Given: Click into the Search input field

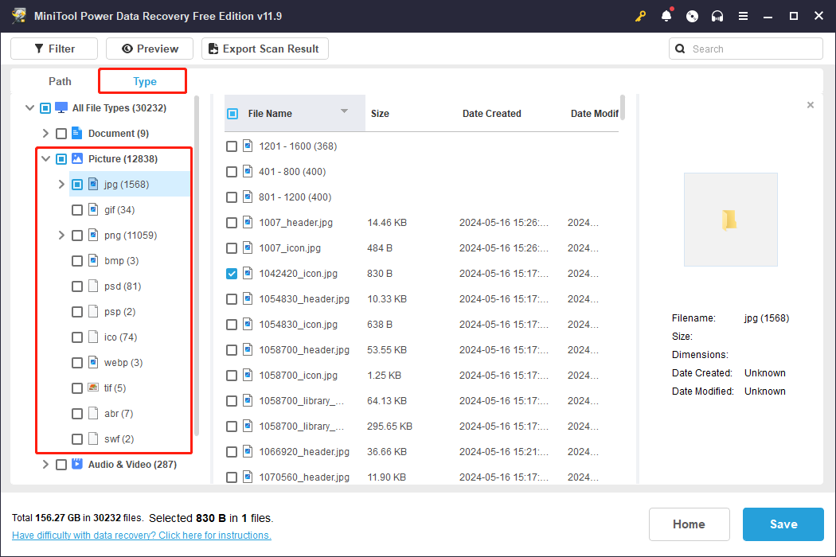Looking at the screenshot, I should click(x=746, y=49).
